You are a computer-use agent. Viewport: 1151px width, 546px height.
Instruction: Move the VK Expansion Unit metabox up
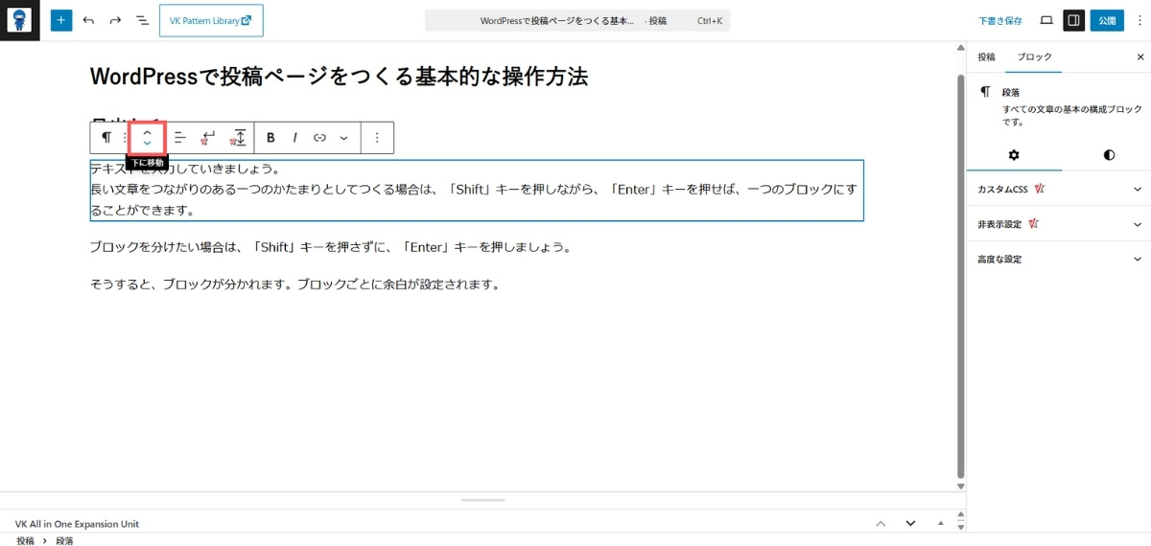click(881, 524)
